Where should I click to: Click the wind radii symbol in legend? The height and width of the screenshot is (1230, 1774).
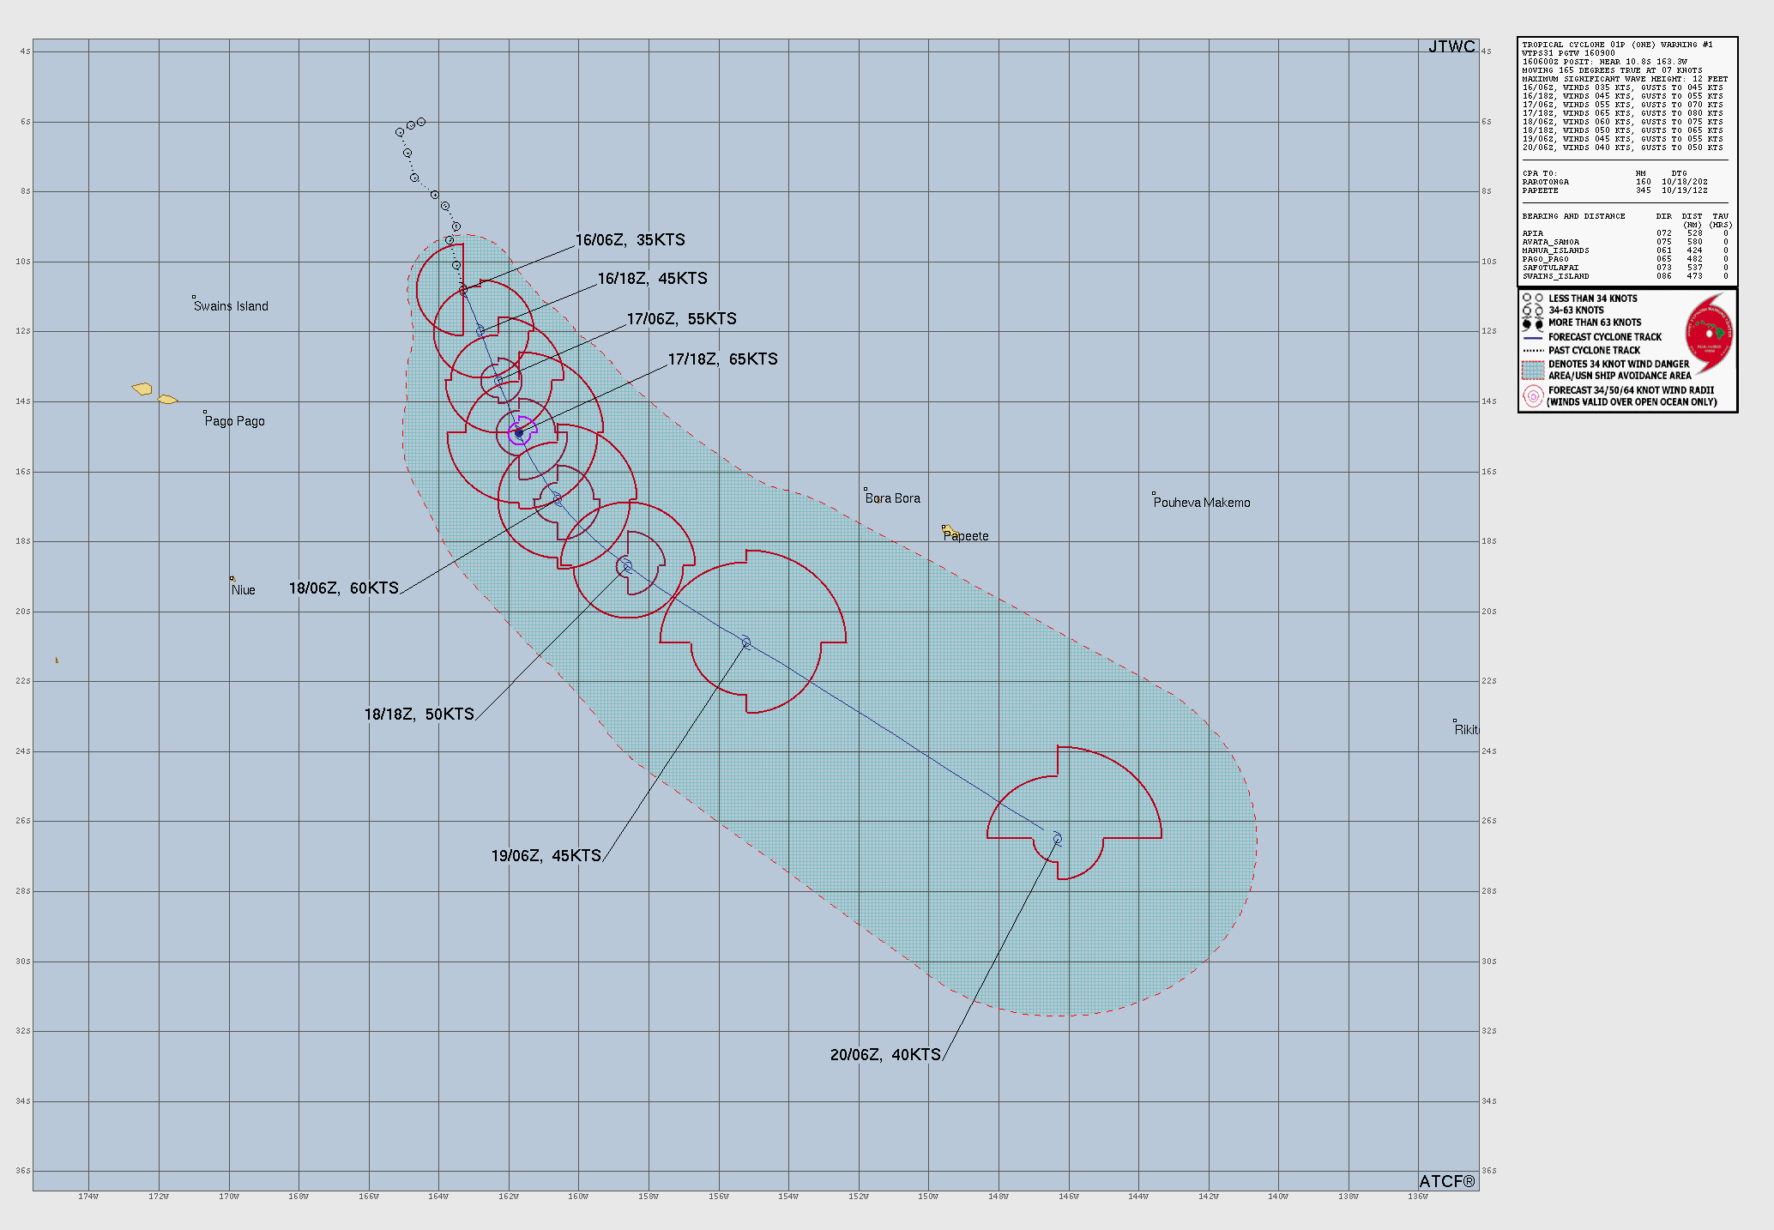[x=1532, y=395]
